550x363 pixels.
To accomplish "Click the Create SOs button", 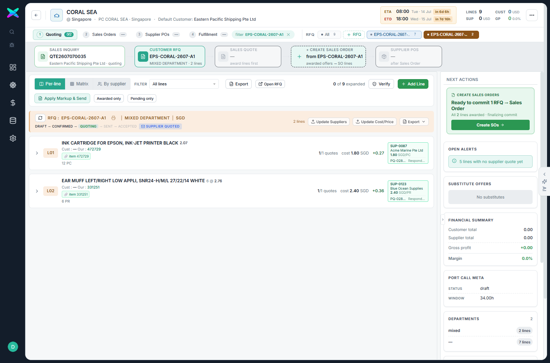I will (490, 125).
